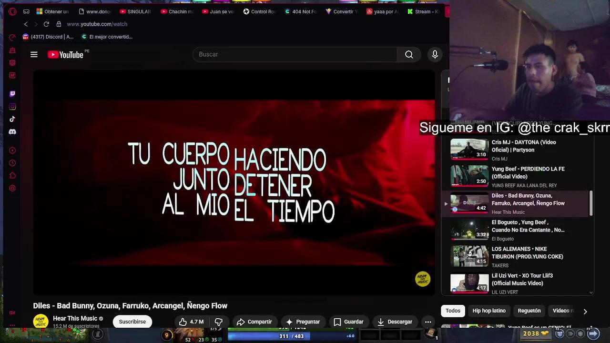Toggle the hamburger menu beside the YouTube logo
This screenshot has width=610, height=343.
click(x=34, y=54)
